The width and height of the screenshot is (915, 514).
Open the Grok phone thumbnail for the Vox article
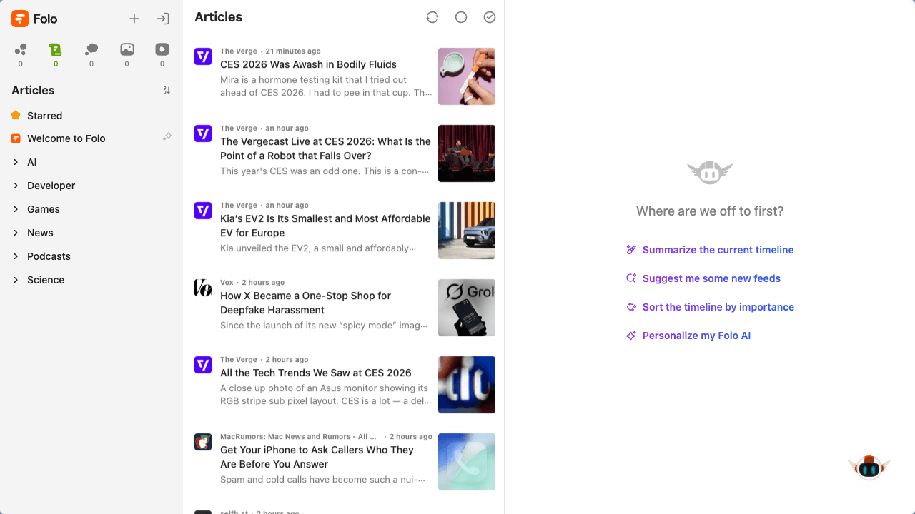click(467, 308)
